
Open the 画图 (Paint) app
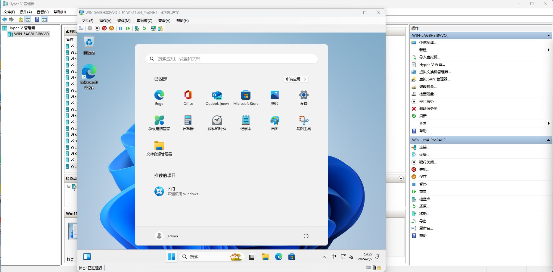click(x=275, y=123)
